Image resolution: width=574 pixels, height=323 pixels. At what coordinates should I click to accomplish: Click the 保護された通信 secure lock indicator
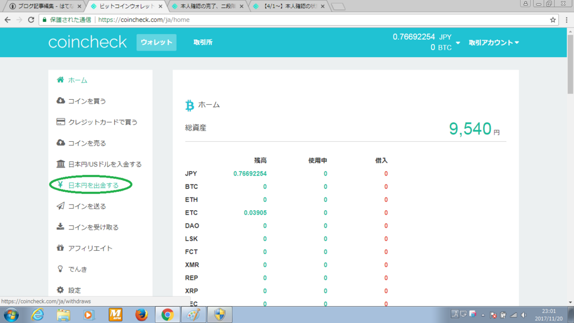tap(67, 20)
